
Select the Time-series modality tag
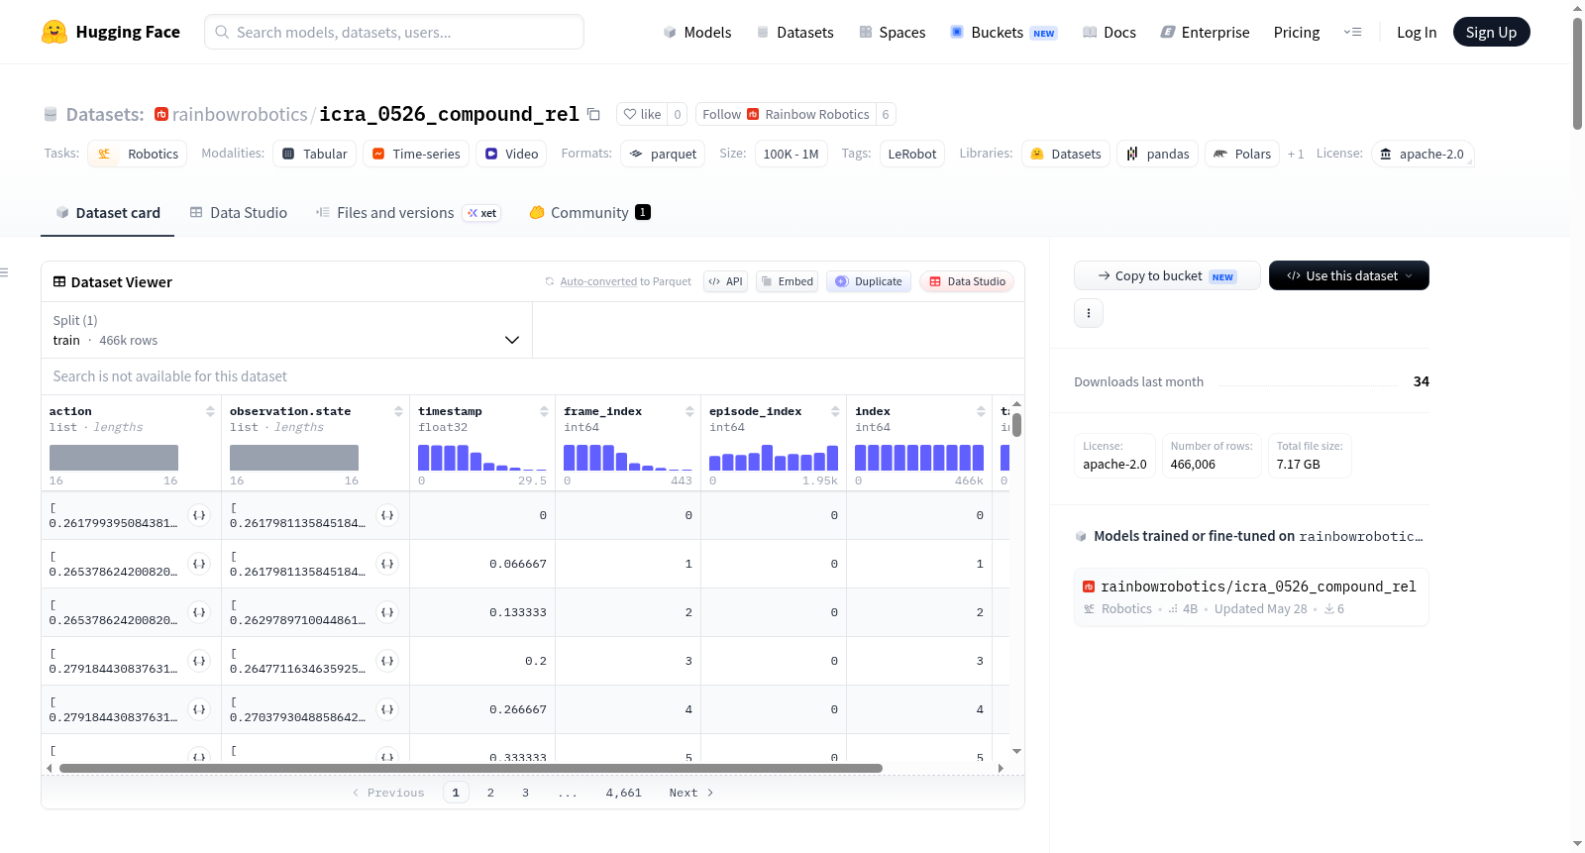[x=416, y=154]
